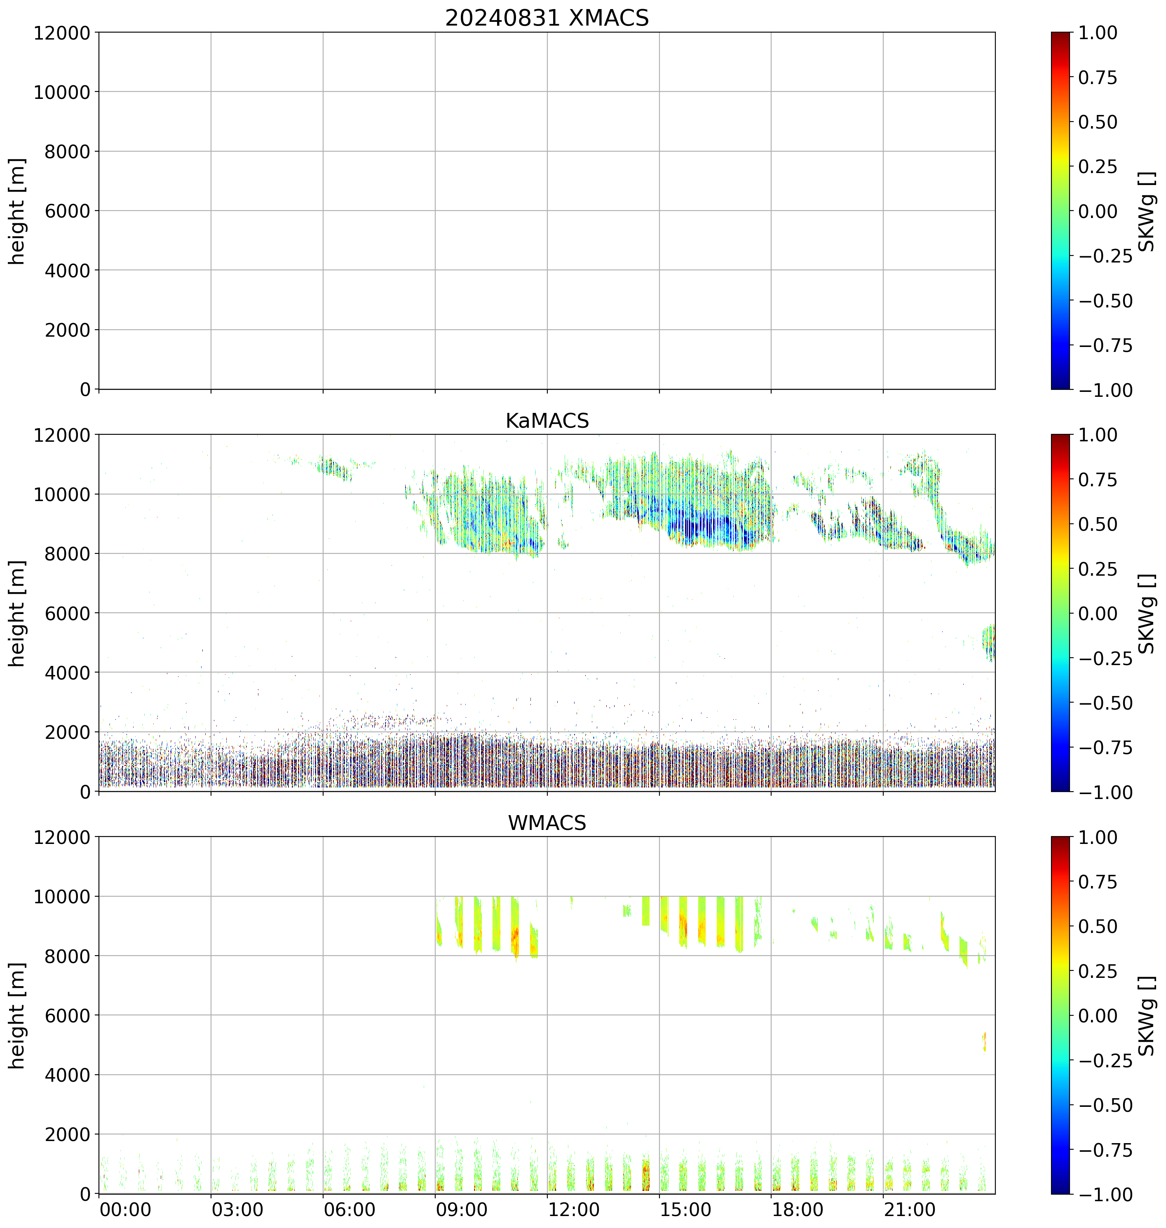Click the 21:00 time axis label

tap(909, 1210)
